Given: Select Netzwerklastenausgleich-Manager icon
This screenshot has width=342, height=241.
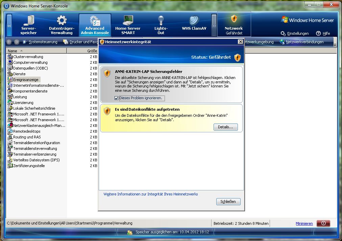Looking at the screenshot, I should click(x=10, y=126).
